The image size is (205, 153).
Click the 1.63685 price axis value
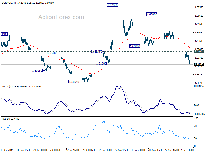pyautogui.click(x=199, y=41)
